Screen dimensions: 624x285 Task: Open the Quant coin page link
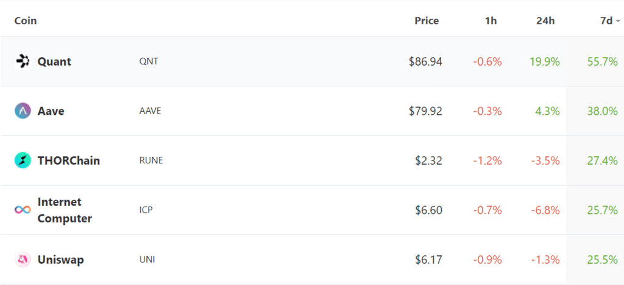(54, 61)
